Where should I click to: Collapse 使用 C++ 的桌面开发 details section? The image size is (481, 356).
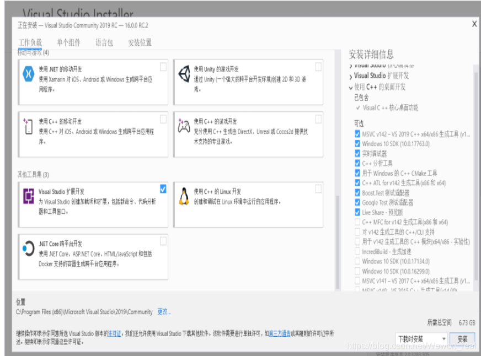(x=351, y=88)
